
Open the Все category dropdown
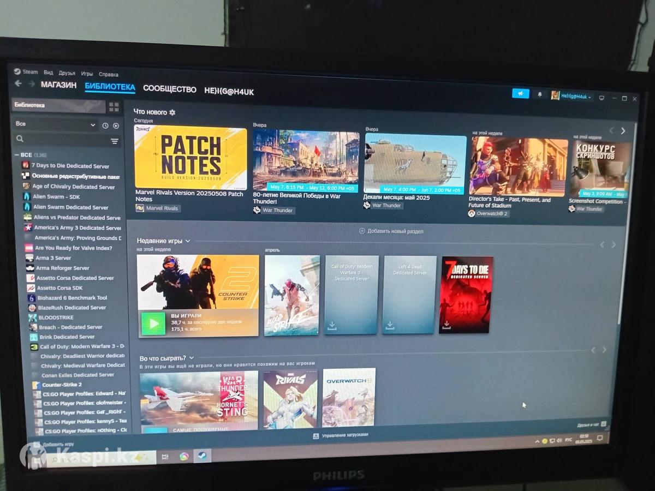(55, 124)
